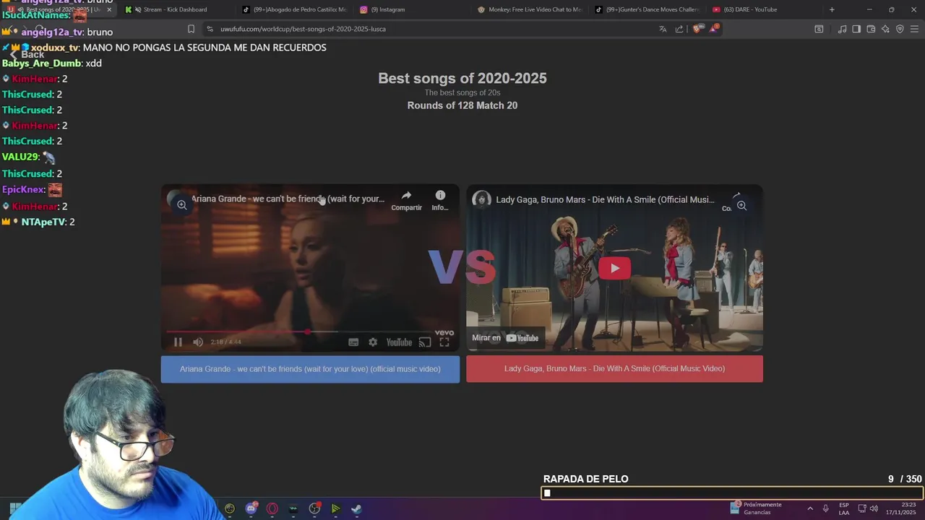Switch to DARE - YouTube tab

click(765, 9)
